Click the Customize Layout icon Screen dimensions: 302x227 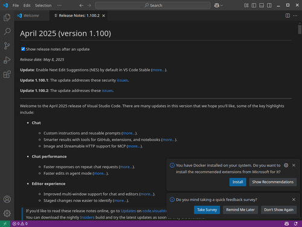click(x=246, y=5)
